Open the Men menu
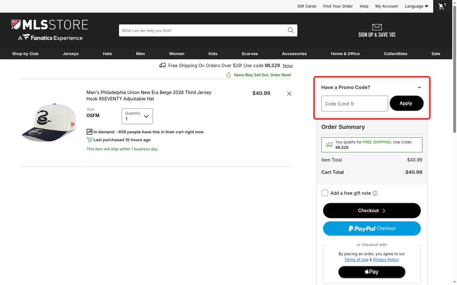The image size is (457, 285). (x=140, y=54)
